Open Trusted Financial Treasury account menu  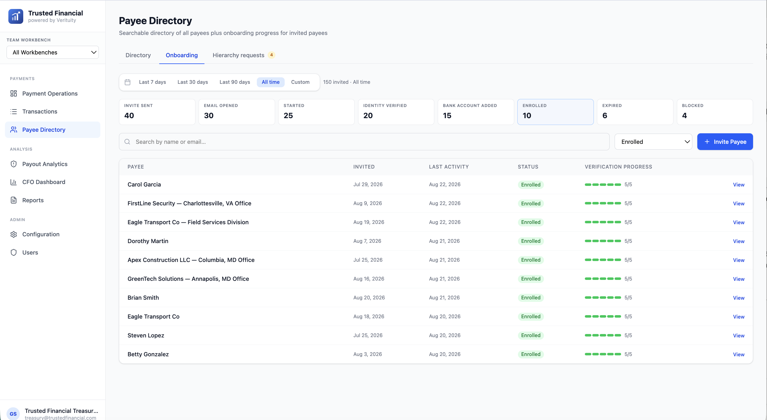pyautogui.click(x=53, y=414)
